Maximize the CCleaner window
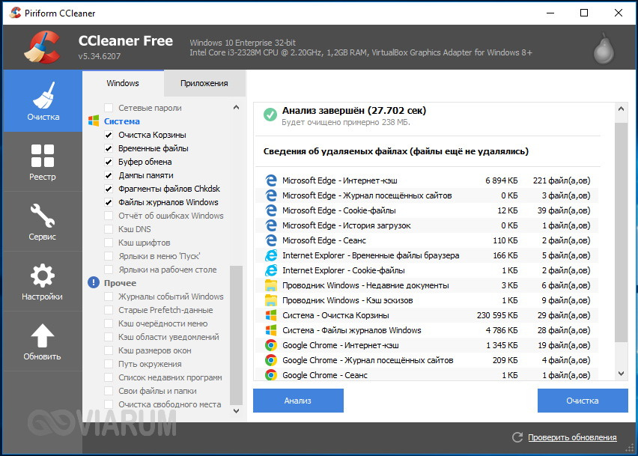The image size is (638, 456). click(584, 13)
